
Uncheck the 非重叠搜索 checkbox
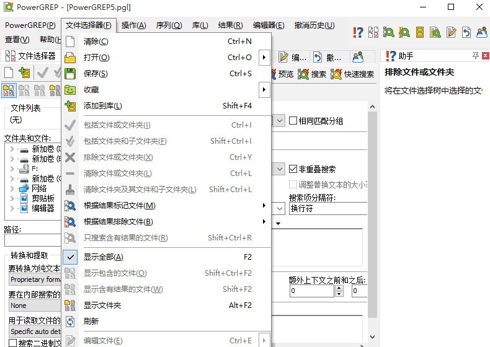tap(293, 169)
